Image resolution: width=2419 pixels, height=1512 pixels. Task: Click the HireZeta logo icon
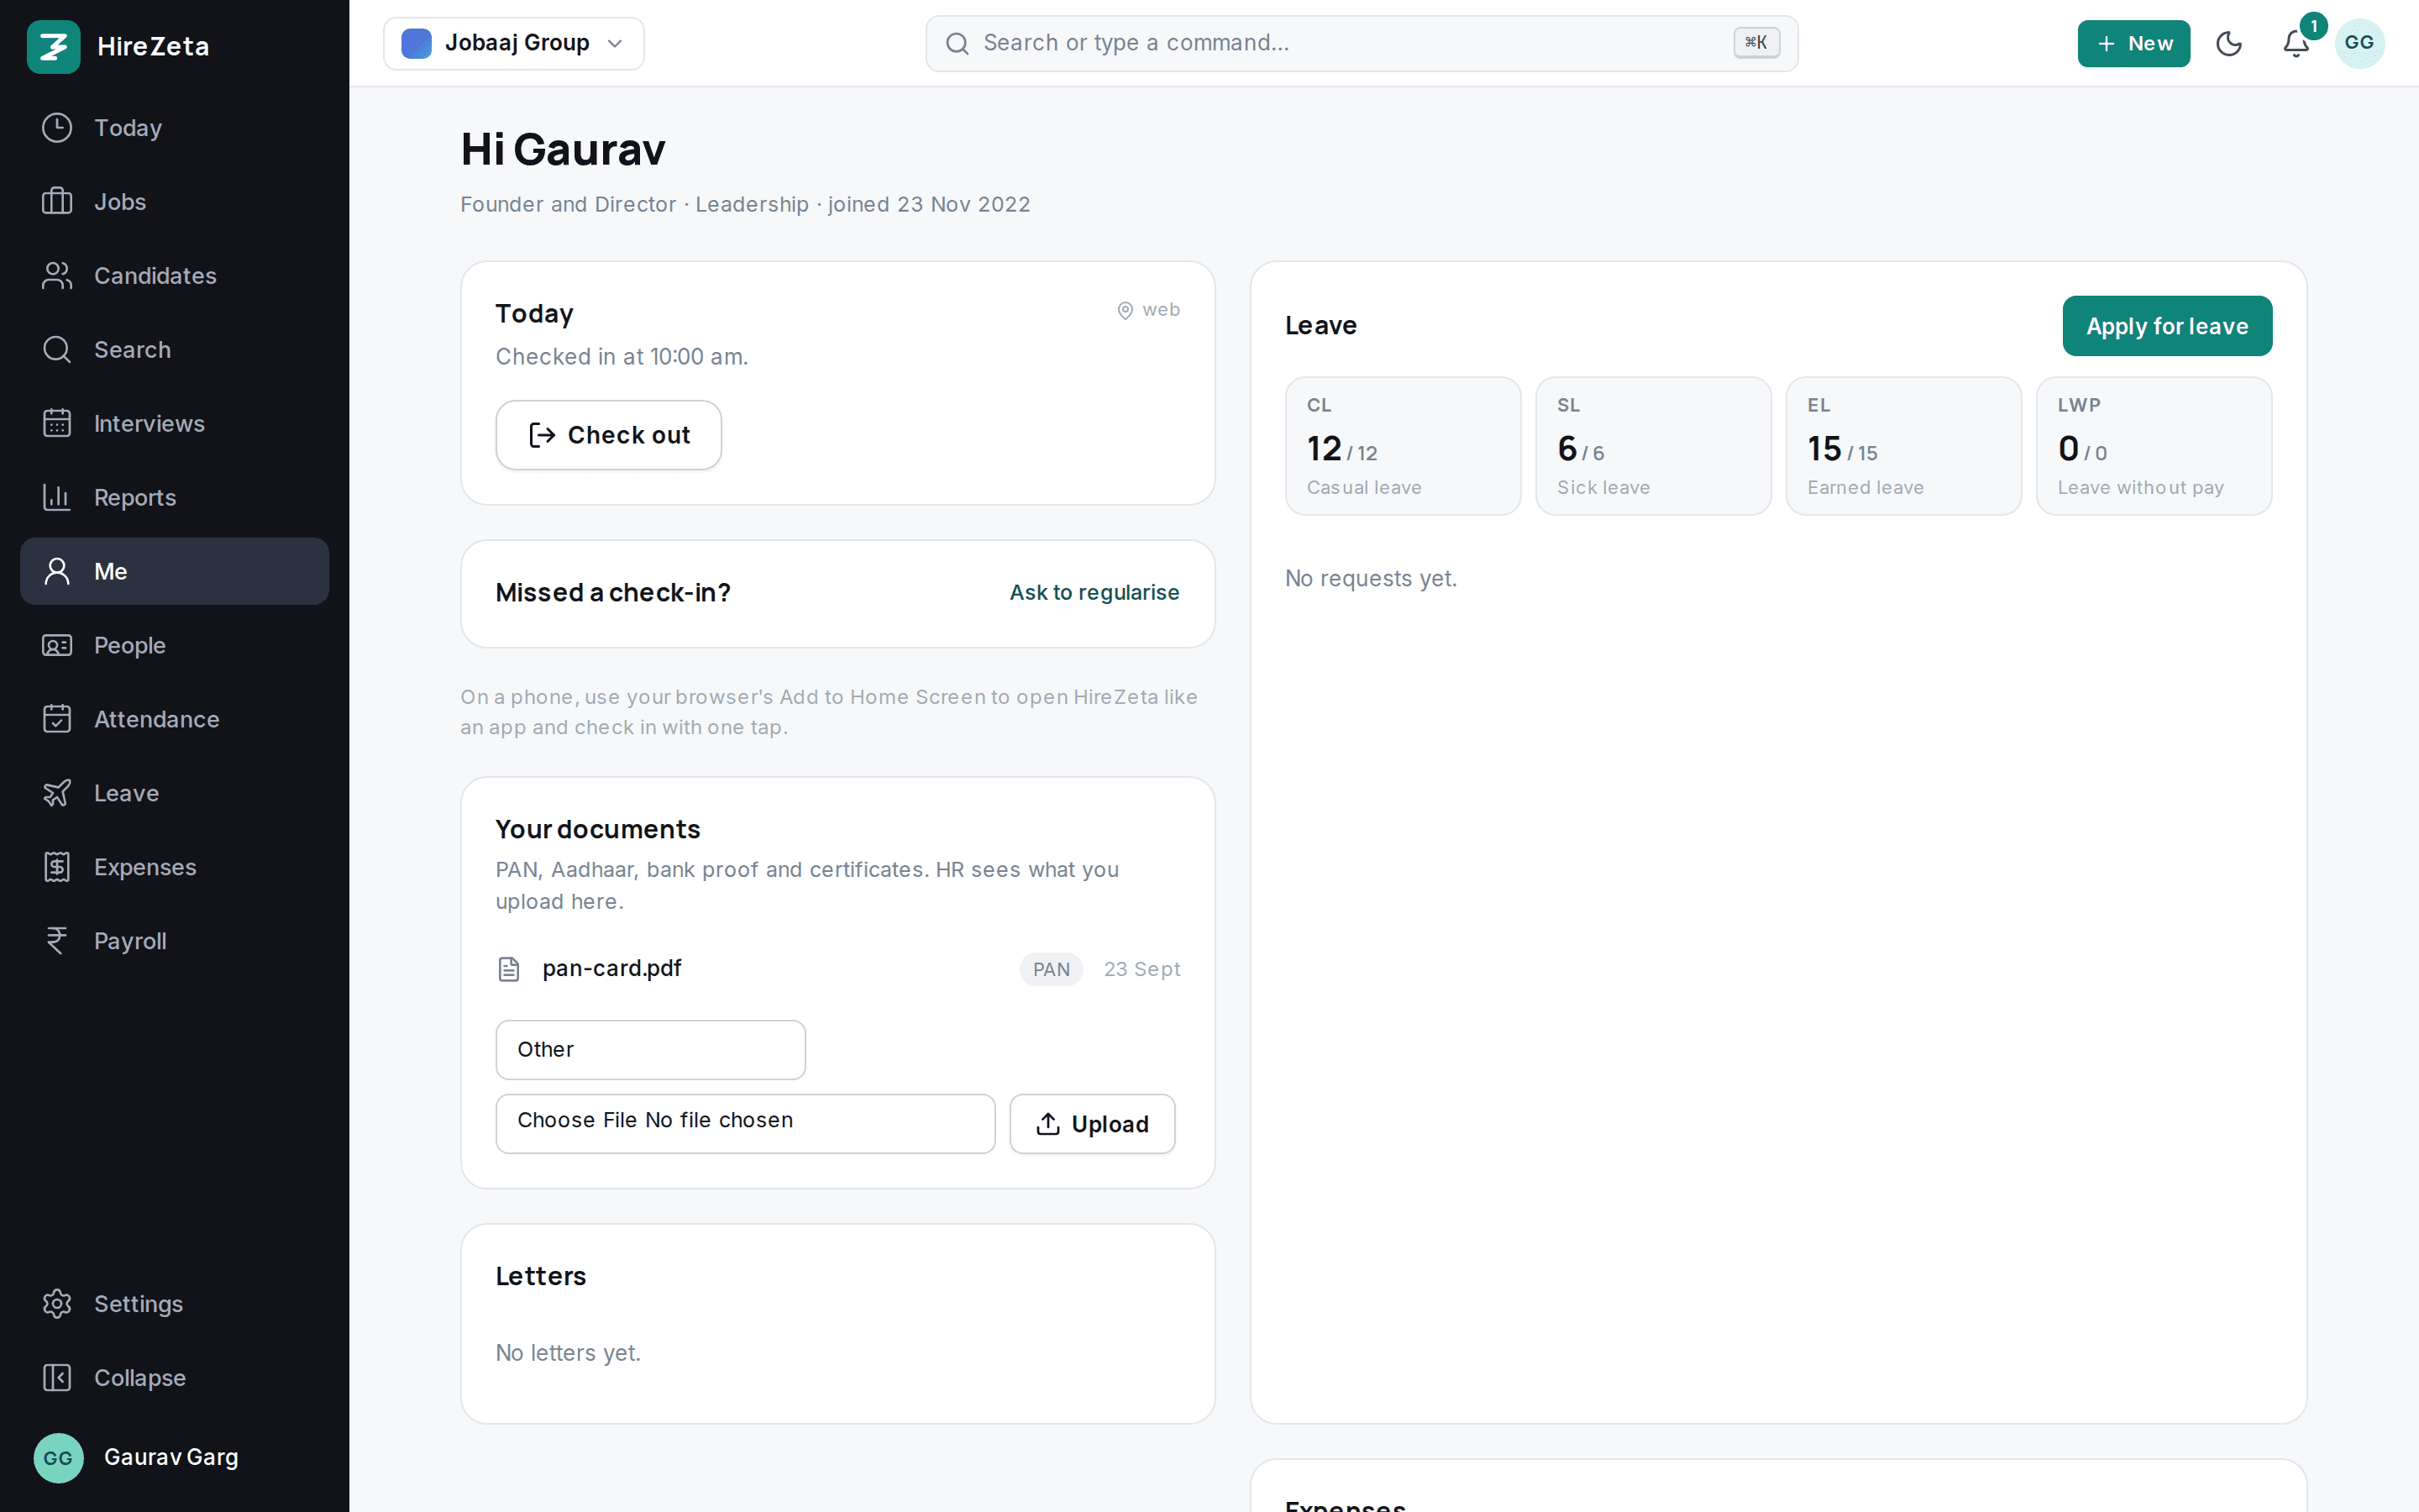click(53, 46)
